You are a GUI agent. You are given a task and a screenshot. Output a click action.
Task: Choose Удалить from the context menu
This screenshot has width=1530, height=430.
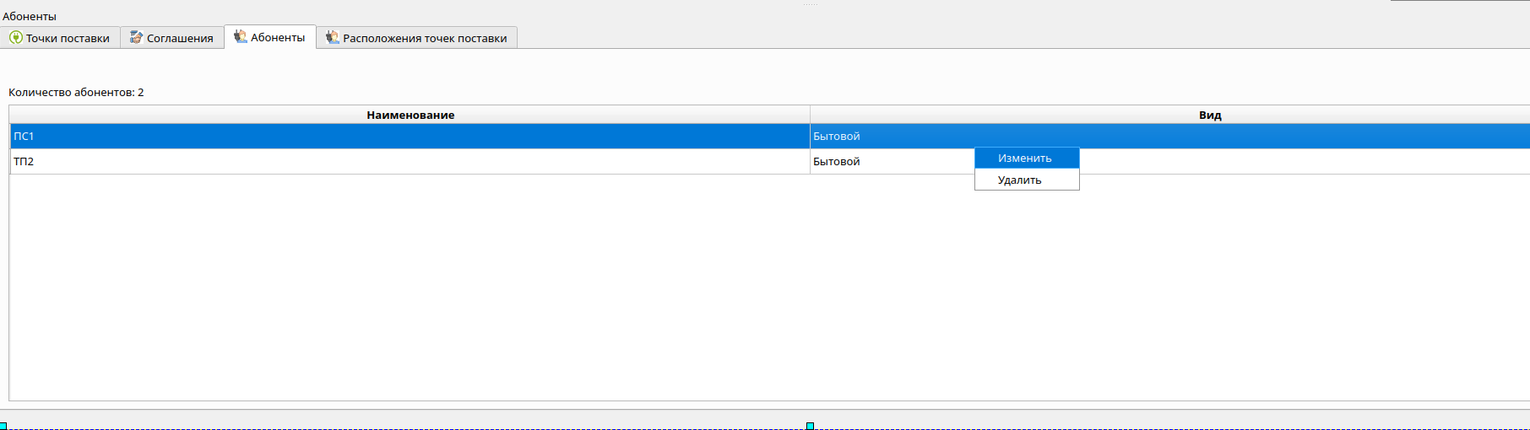coord(1020,180)
